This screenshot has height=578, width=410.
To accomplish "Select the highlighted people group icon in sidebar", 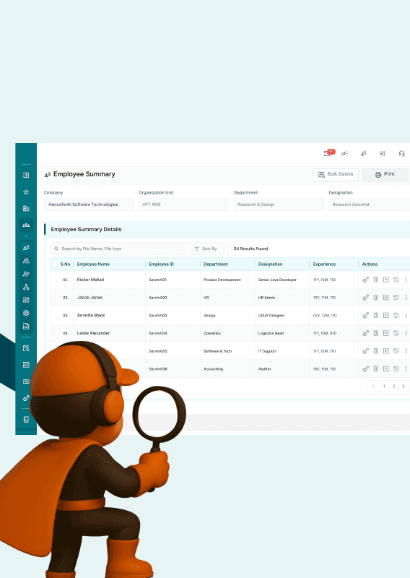I will pyautogui.click(x=26, y=225).
